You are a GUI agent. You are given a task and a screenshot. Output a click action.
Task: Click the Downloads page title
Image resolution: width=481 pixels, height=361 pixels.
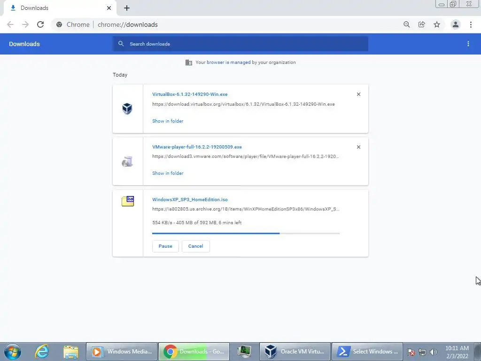[x=24, y=44]
